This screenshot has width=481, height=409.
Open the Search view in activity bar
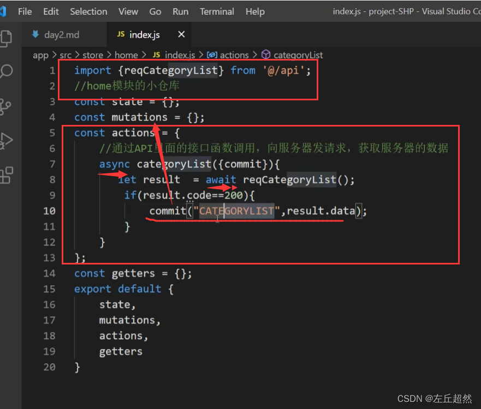6,71
